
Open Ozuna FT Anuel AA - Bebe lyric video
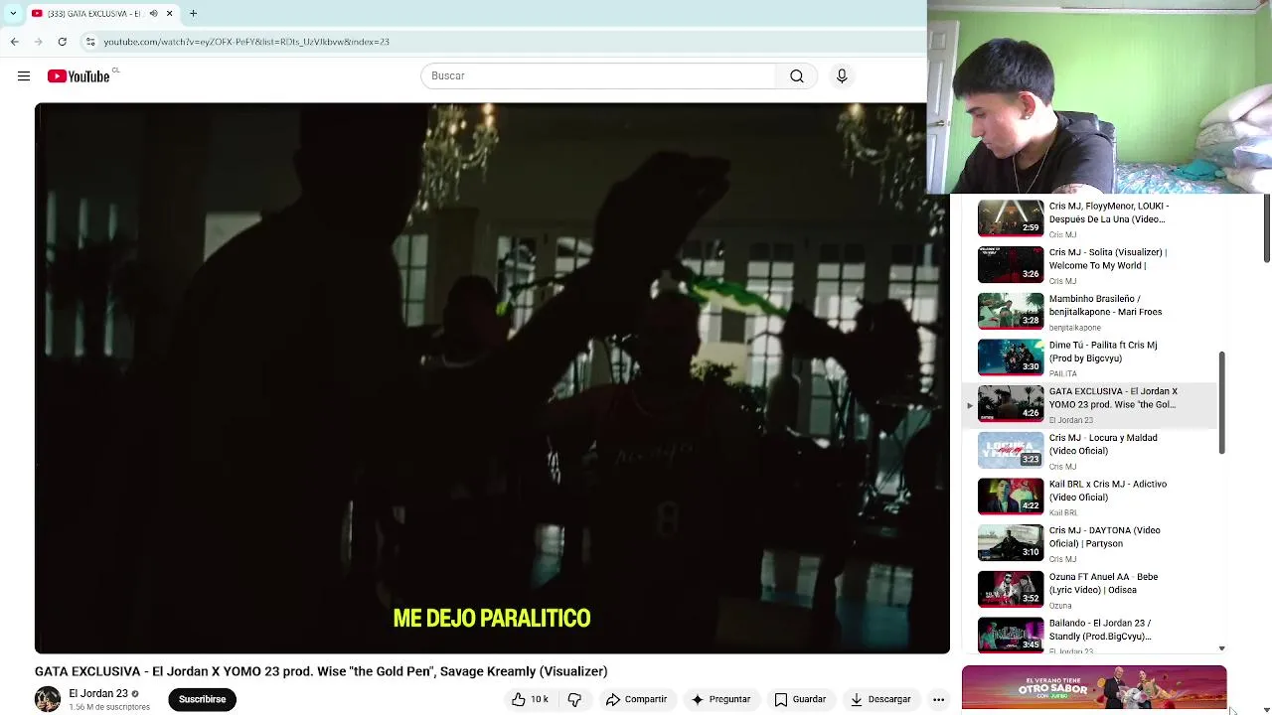tap(1090, 590)
